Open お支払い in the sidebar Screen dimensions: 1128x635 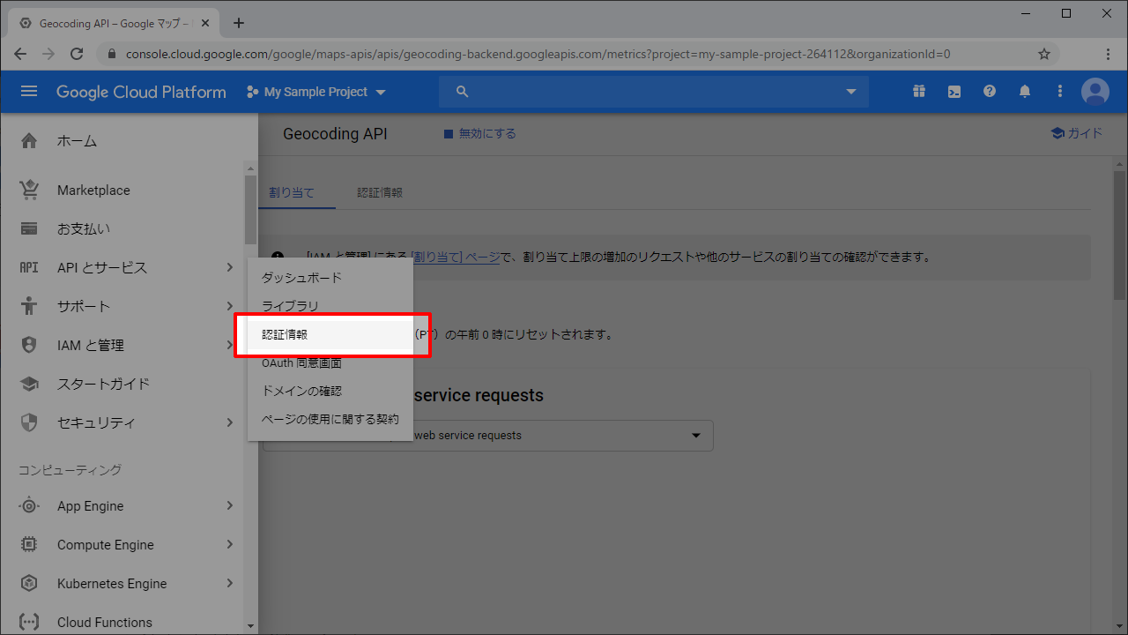point(84,229)
